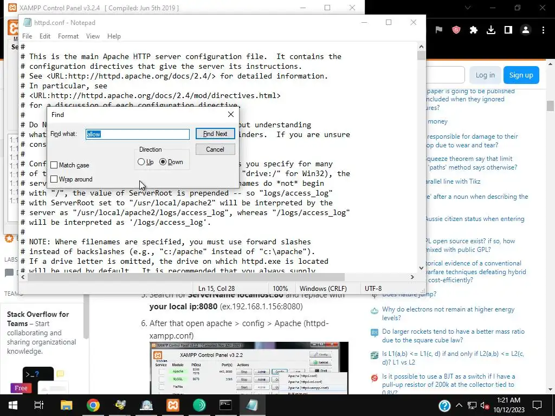
Task: Open Notepad Format menu
Action: point(68,36)
